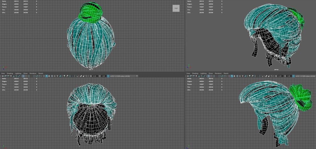The width and height of the screenshot is (316, 149).
Task: Toggle X-Ray icon in left viewport toolbar
Action: [81, 76]
